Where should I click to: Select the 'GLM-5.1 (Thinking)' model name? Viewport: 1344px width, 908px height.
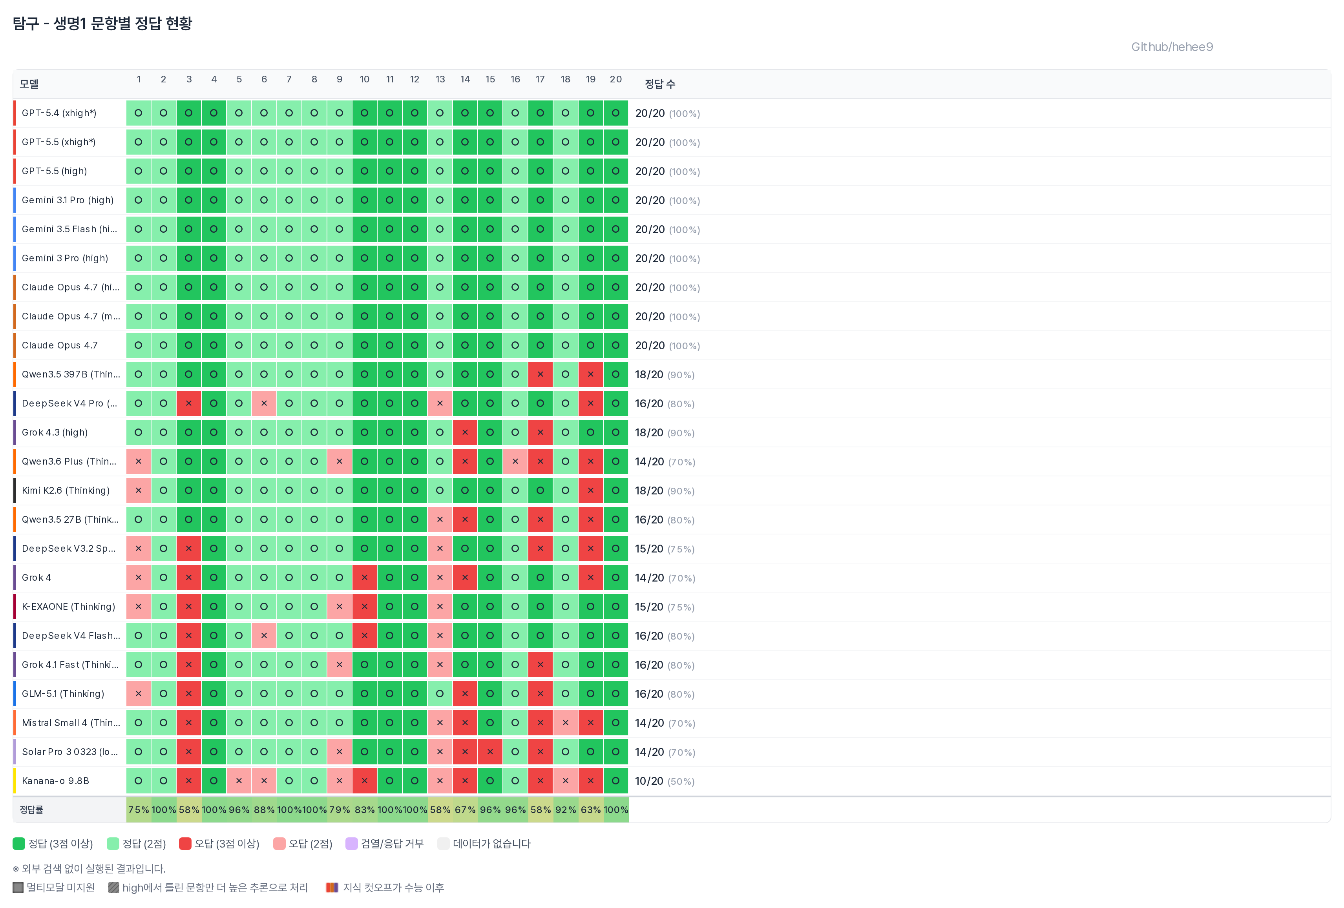click(x=63, y=694)
